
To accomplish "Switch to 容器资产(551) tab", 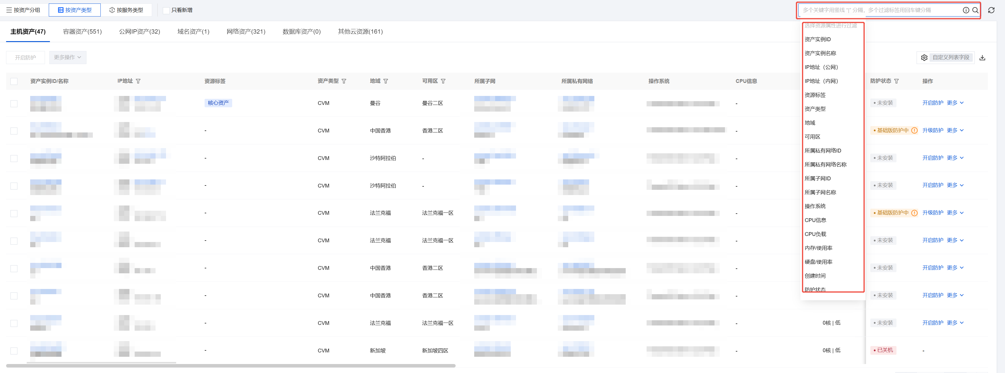I will tap(82, 32).
